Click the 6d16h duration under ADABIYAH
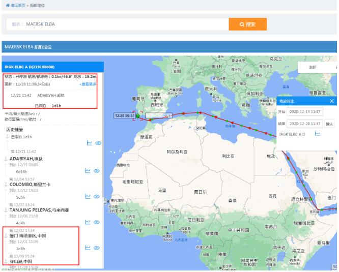 coord(21,172)
